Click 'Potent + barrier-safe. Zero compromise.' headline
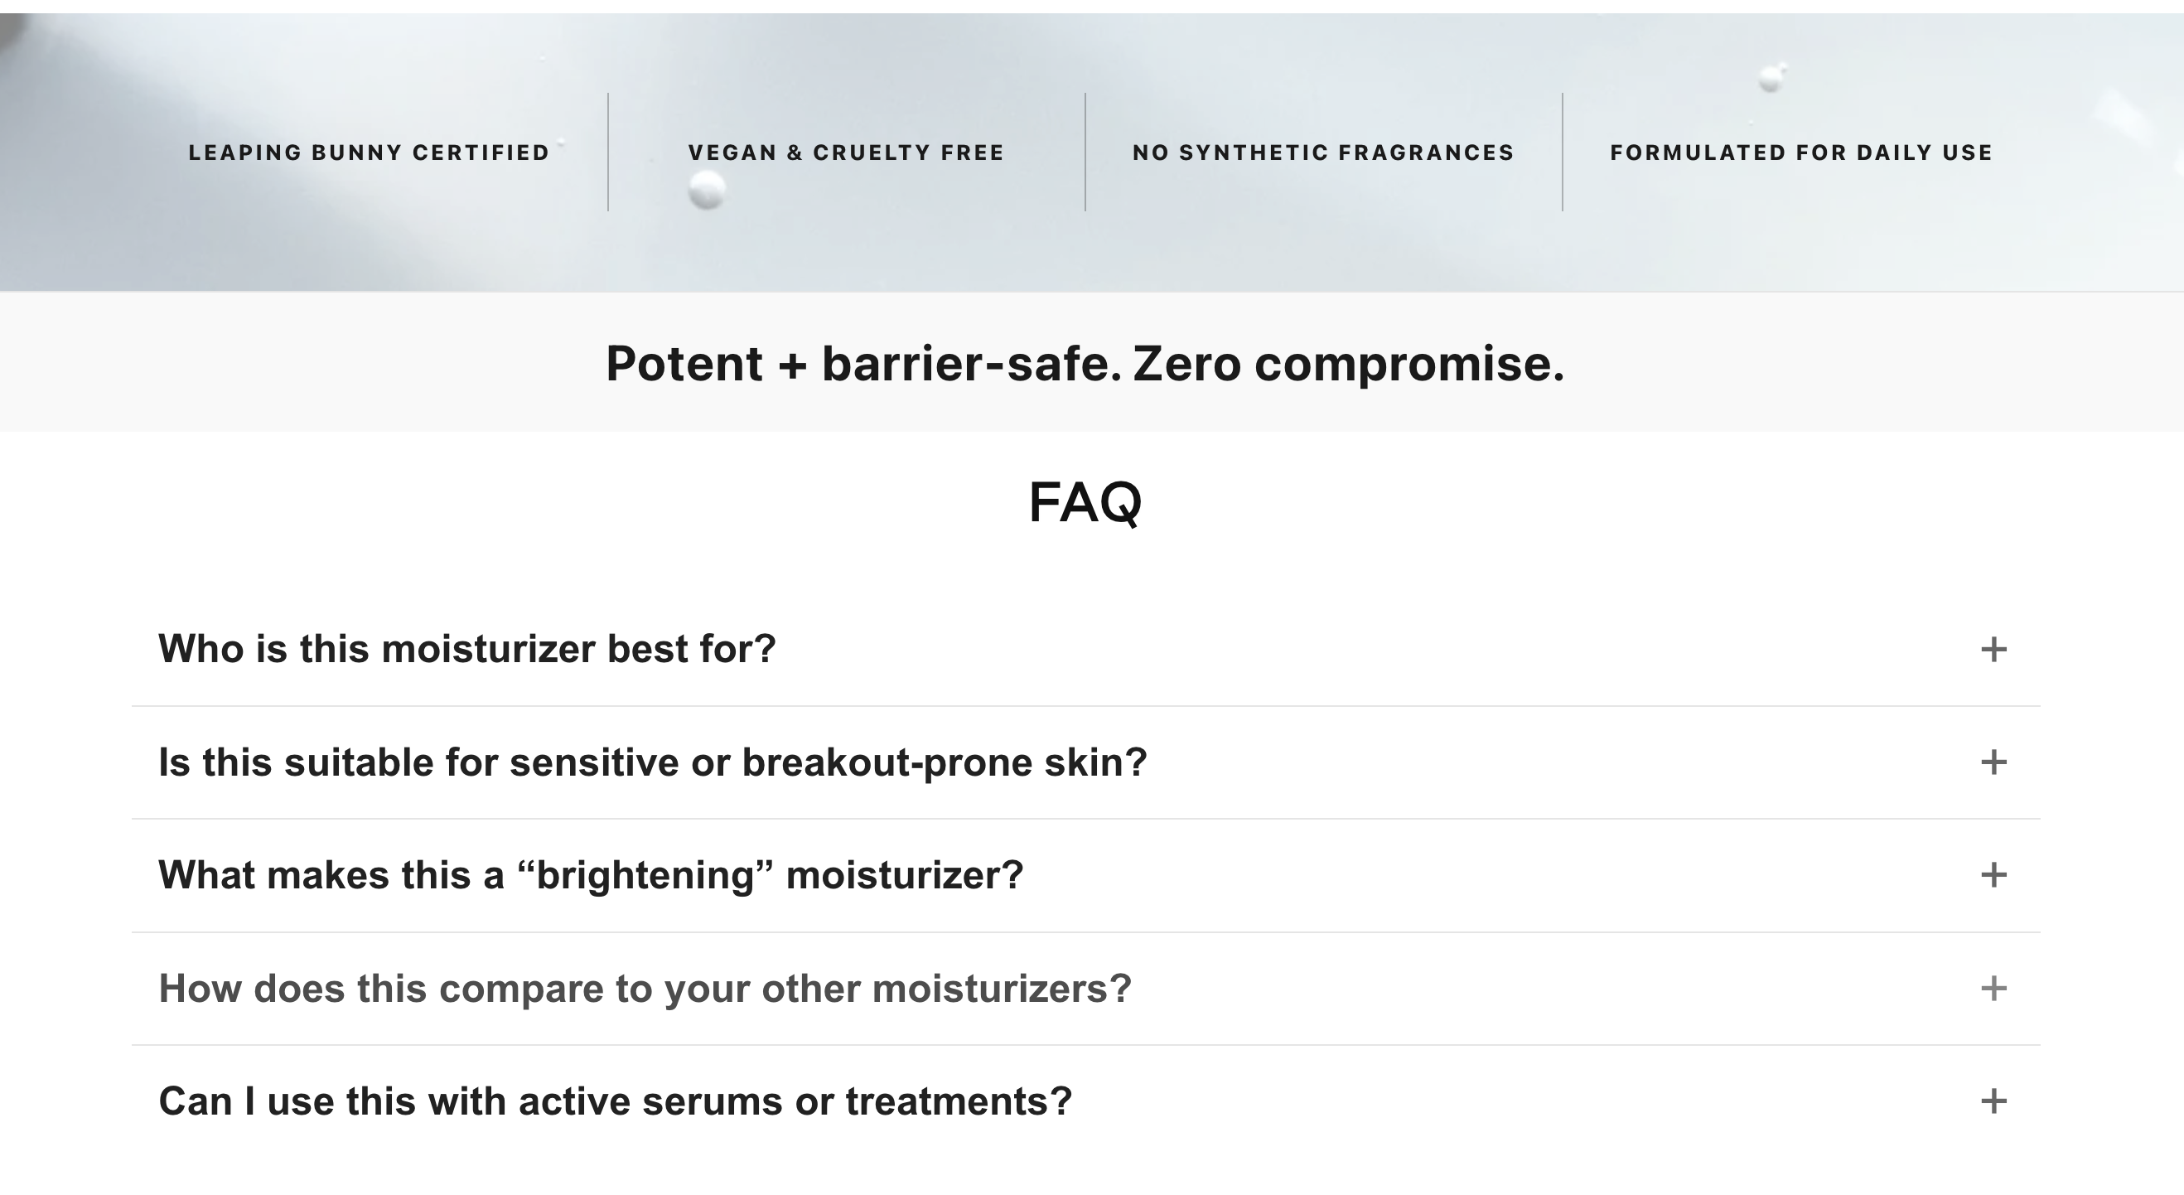 (1085, 364)
